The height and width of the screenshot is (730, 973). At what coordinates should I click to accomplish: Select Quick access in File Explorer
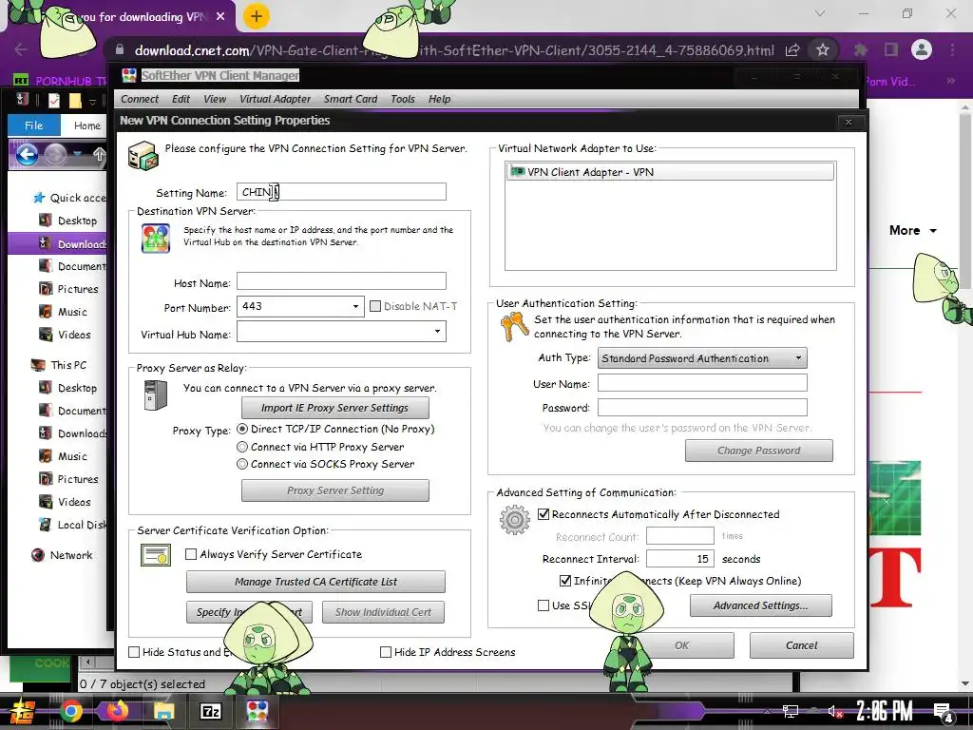pyautogui.click(x=68, y=198)
